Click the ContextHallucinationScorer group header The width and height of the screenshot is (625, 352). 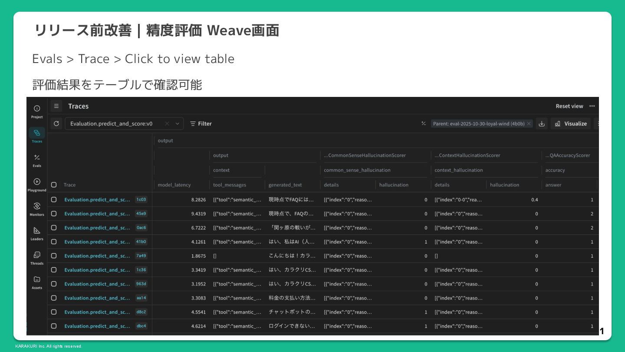coord(467,155)
